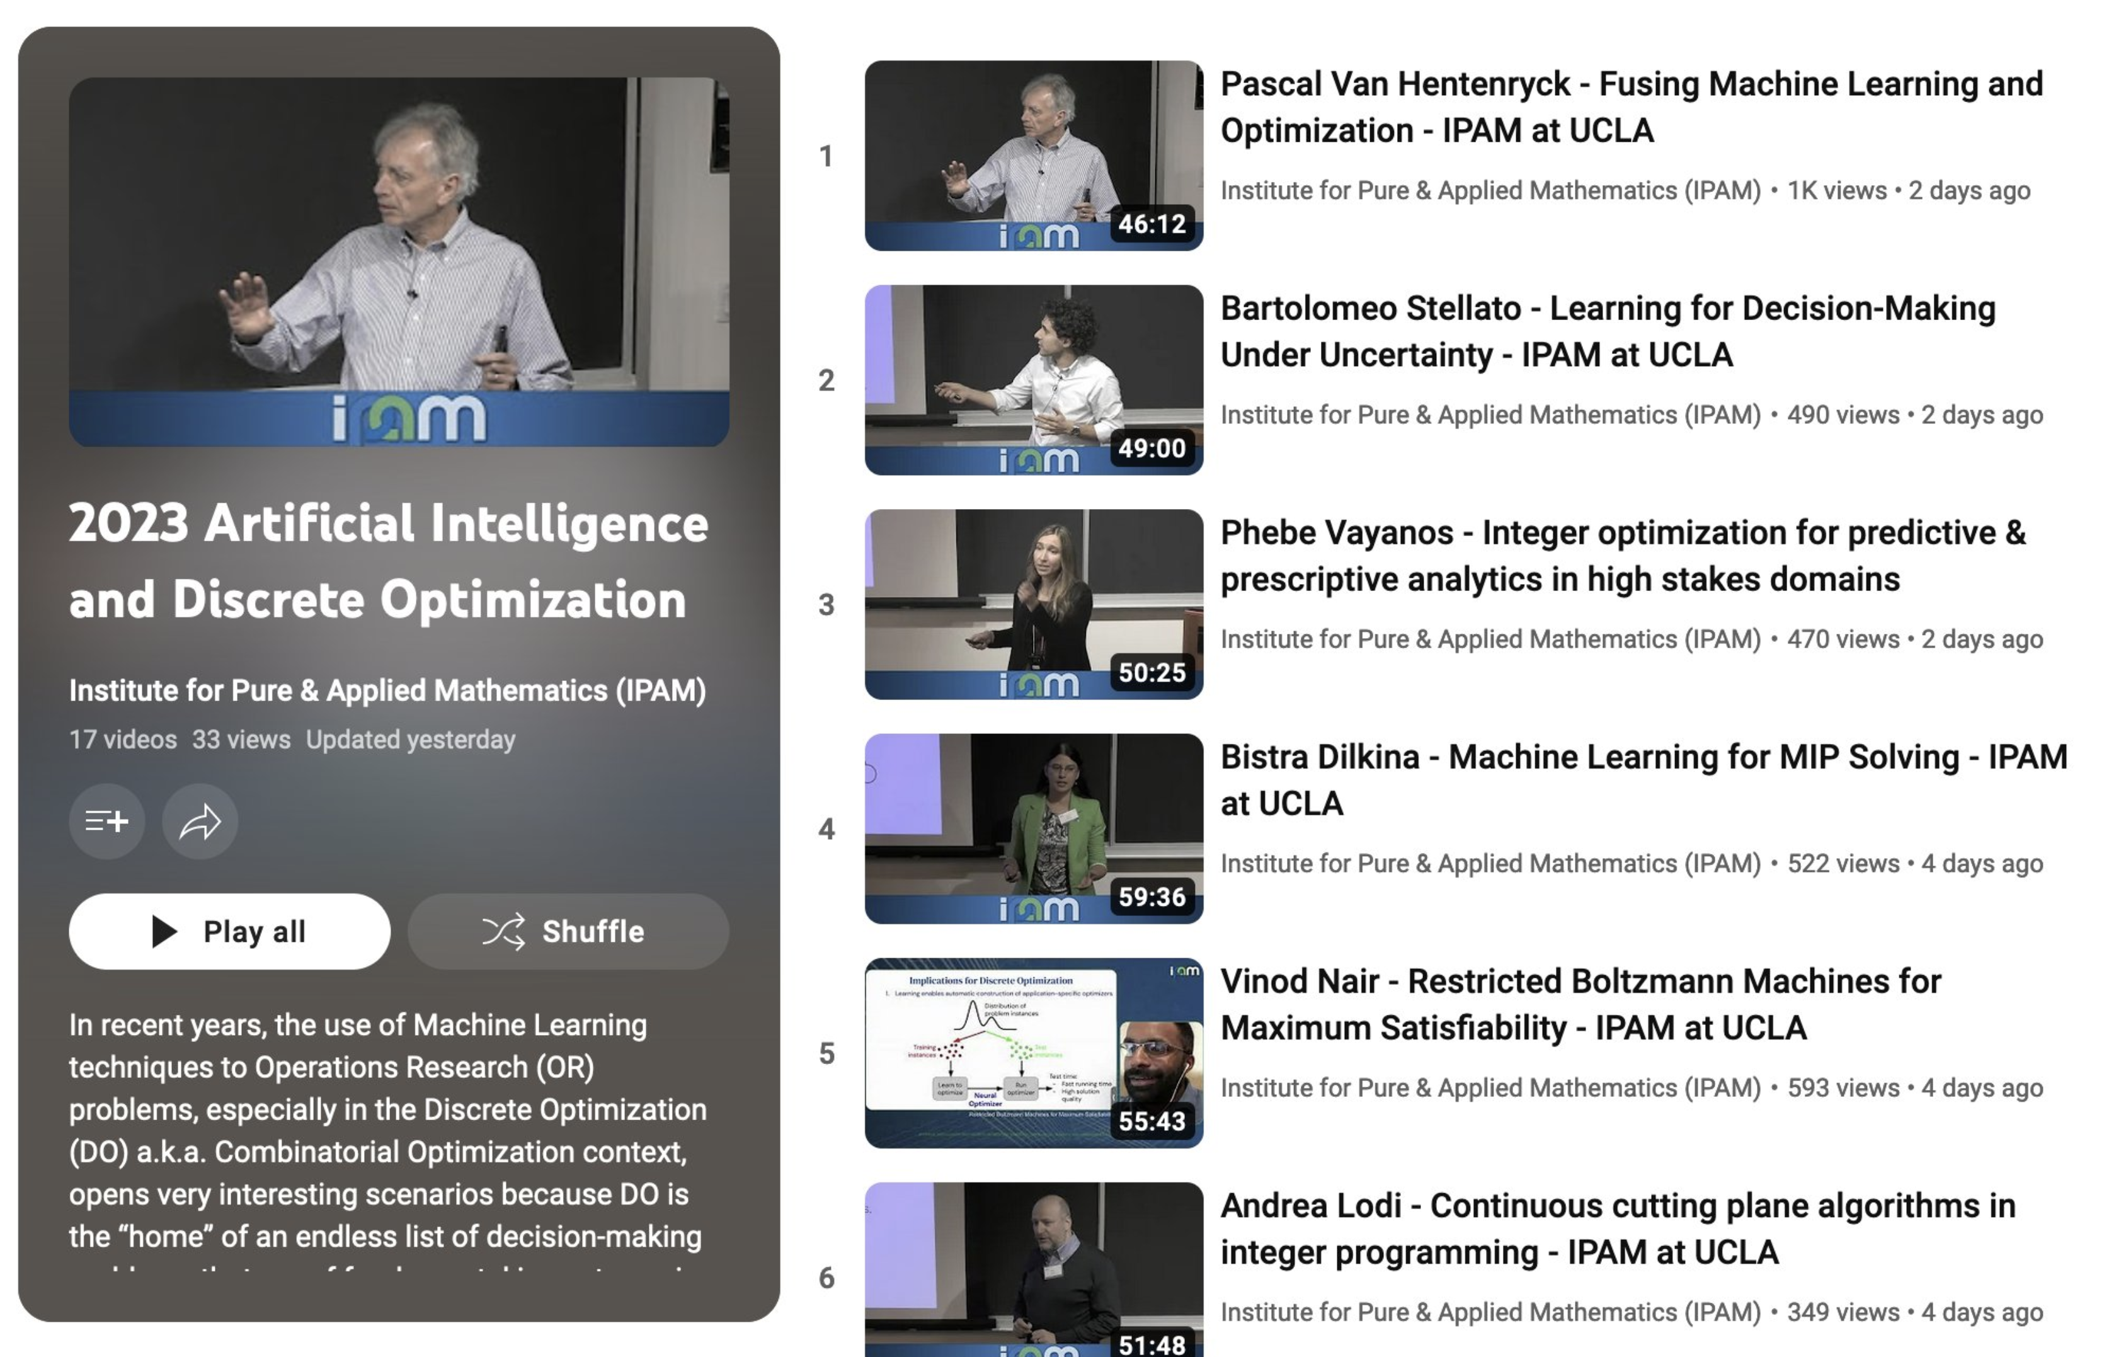The width and height of the screenshot is (2109, 1357).
Task: Open the Vinod Nair video thumbnail
Action: coord(1033,1053)
